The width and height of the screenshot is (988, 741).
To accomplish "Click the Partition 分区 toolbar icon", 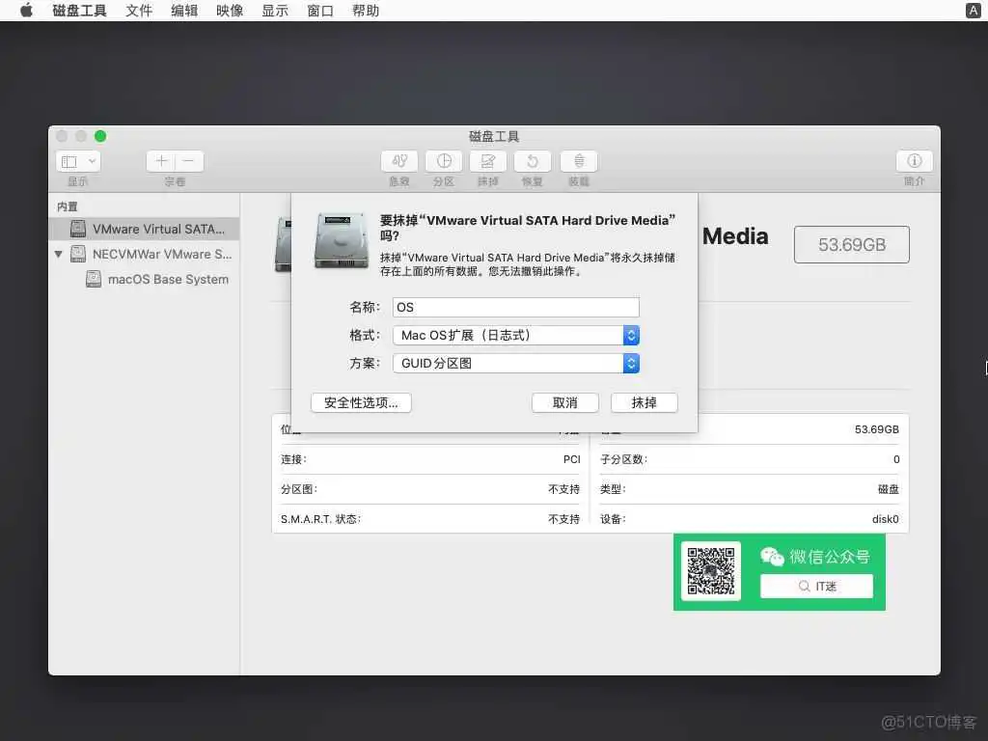I will (x=444, y=161).
